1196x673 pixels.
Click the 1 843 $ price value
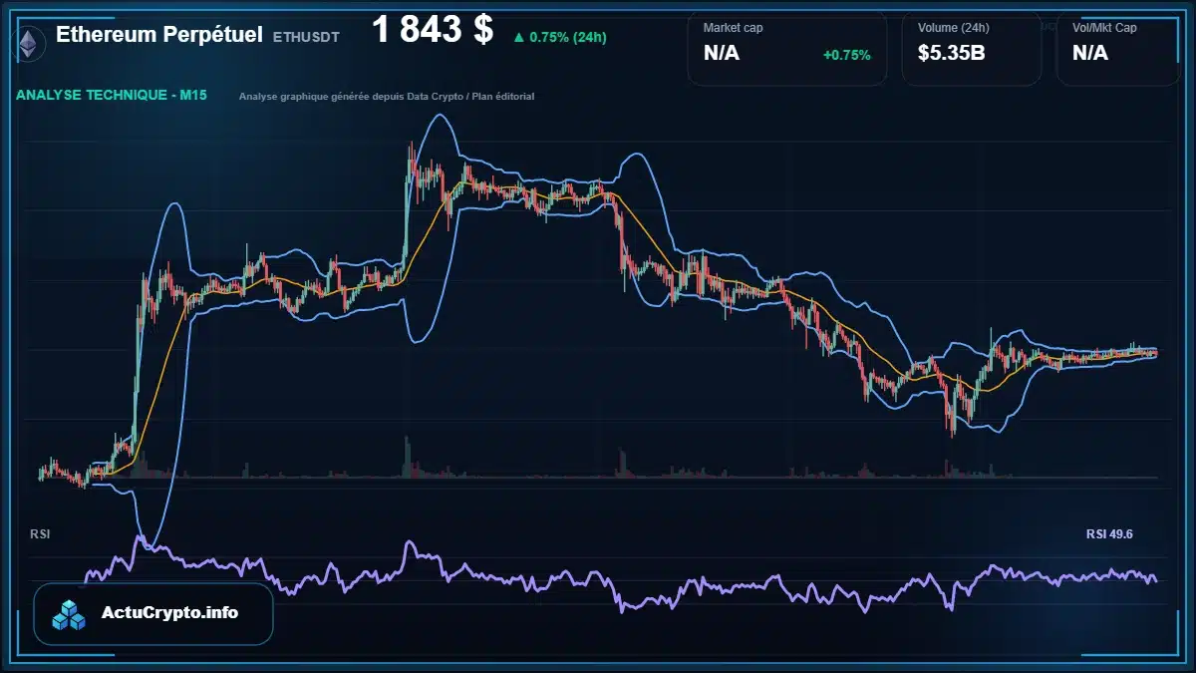click(x=433, y=30)
